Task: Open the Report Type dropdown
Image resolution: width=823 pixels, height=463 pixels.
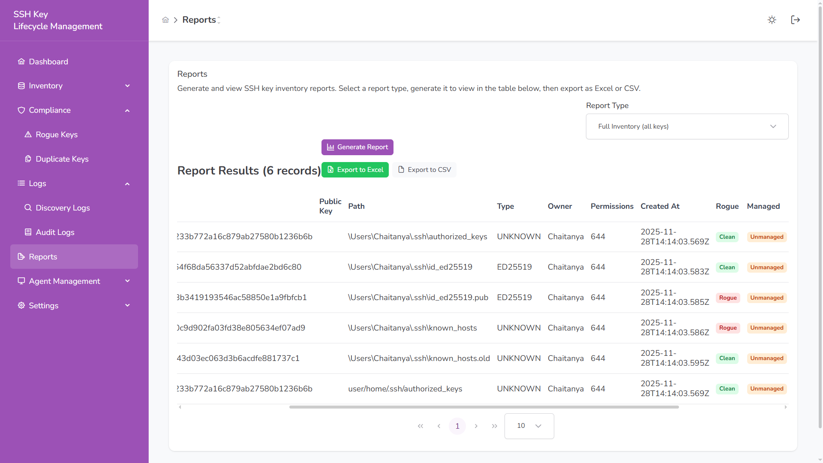Action: click(687, 126)
